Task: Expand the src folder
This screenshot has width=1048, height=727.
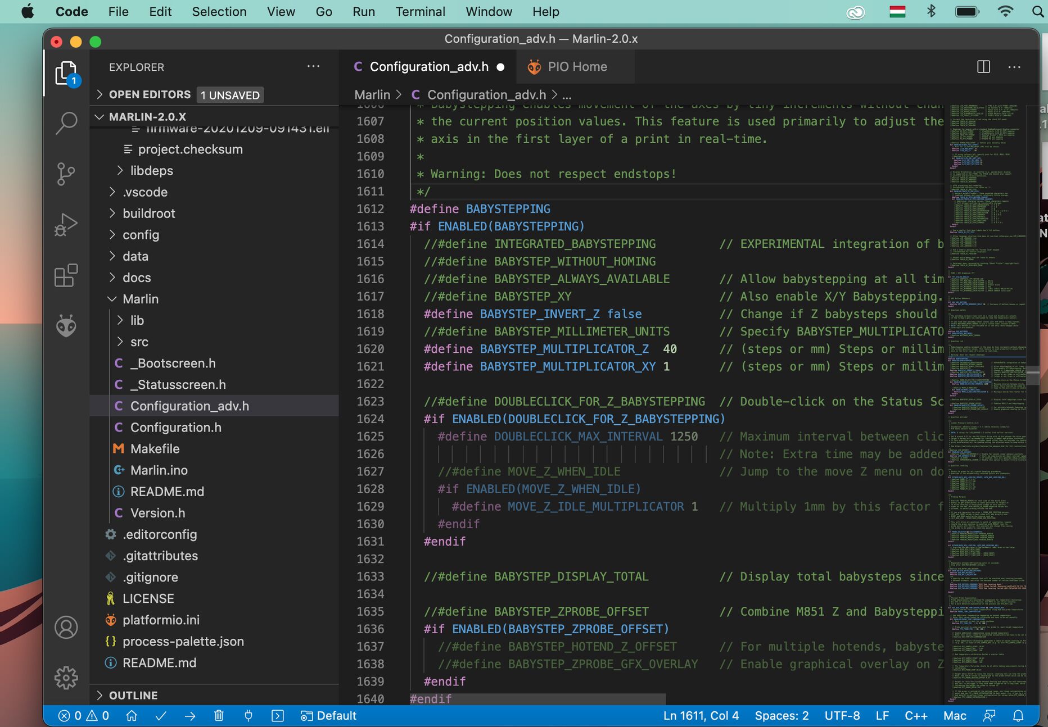Action: point(139,342)
